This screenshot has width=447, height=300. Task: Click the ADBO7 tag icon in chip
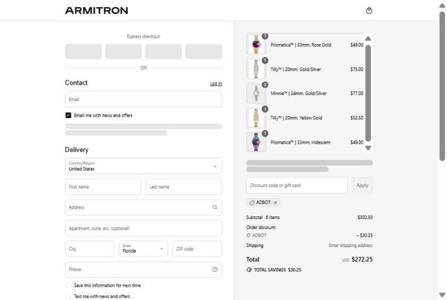(x=251, y=202)
